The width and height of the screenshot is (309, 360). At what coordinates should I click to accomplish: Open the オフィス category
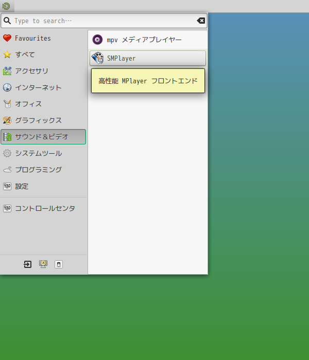pos(43,104)
